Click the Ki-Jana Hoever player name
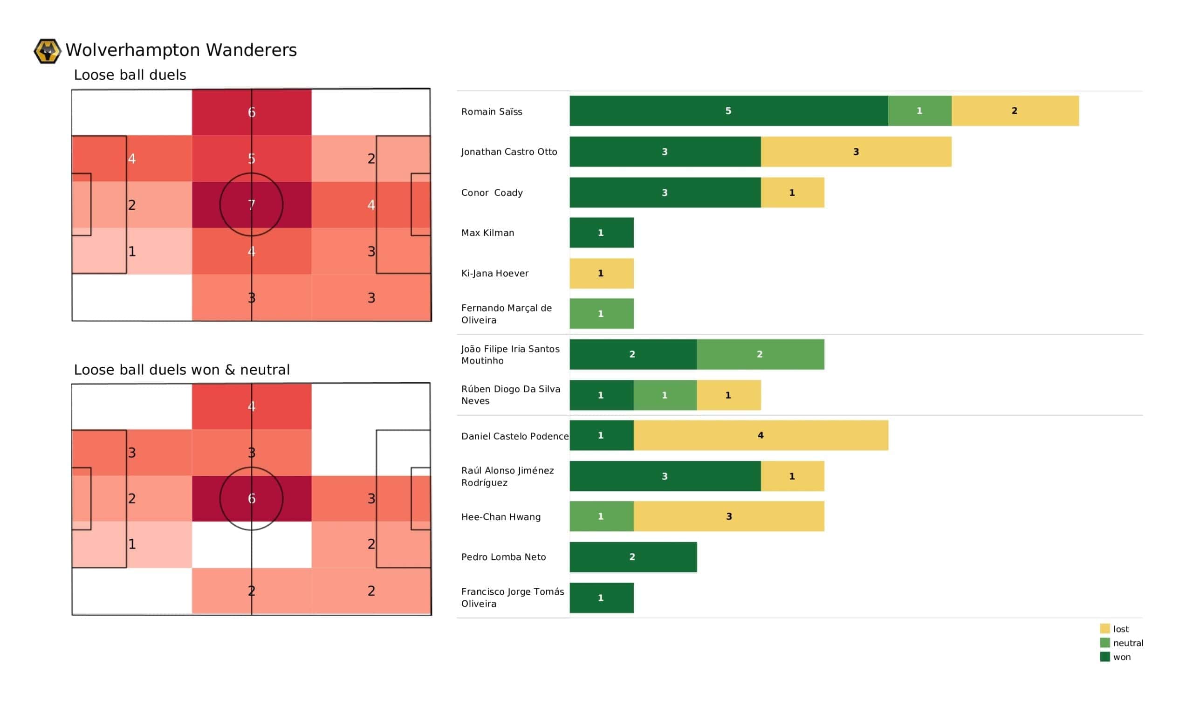The image size is (1193, 701). (495, 273)
